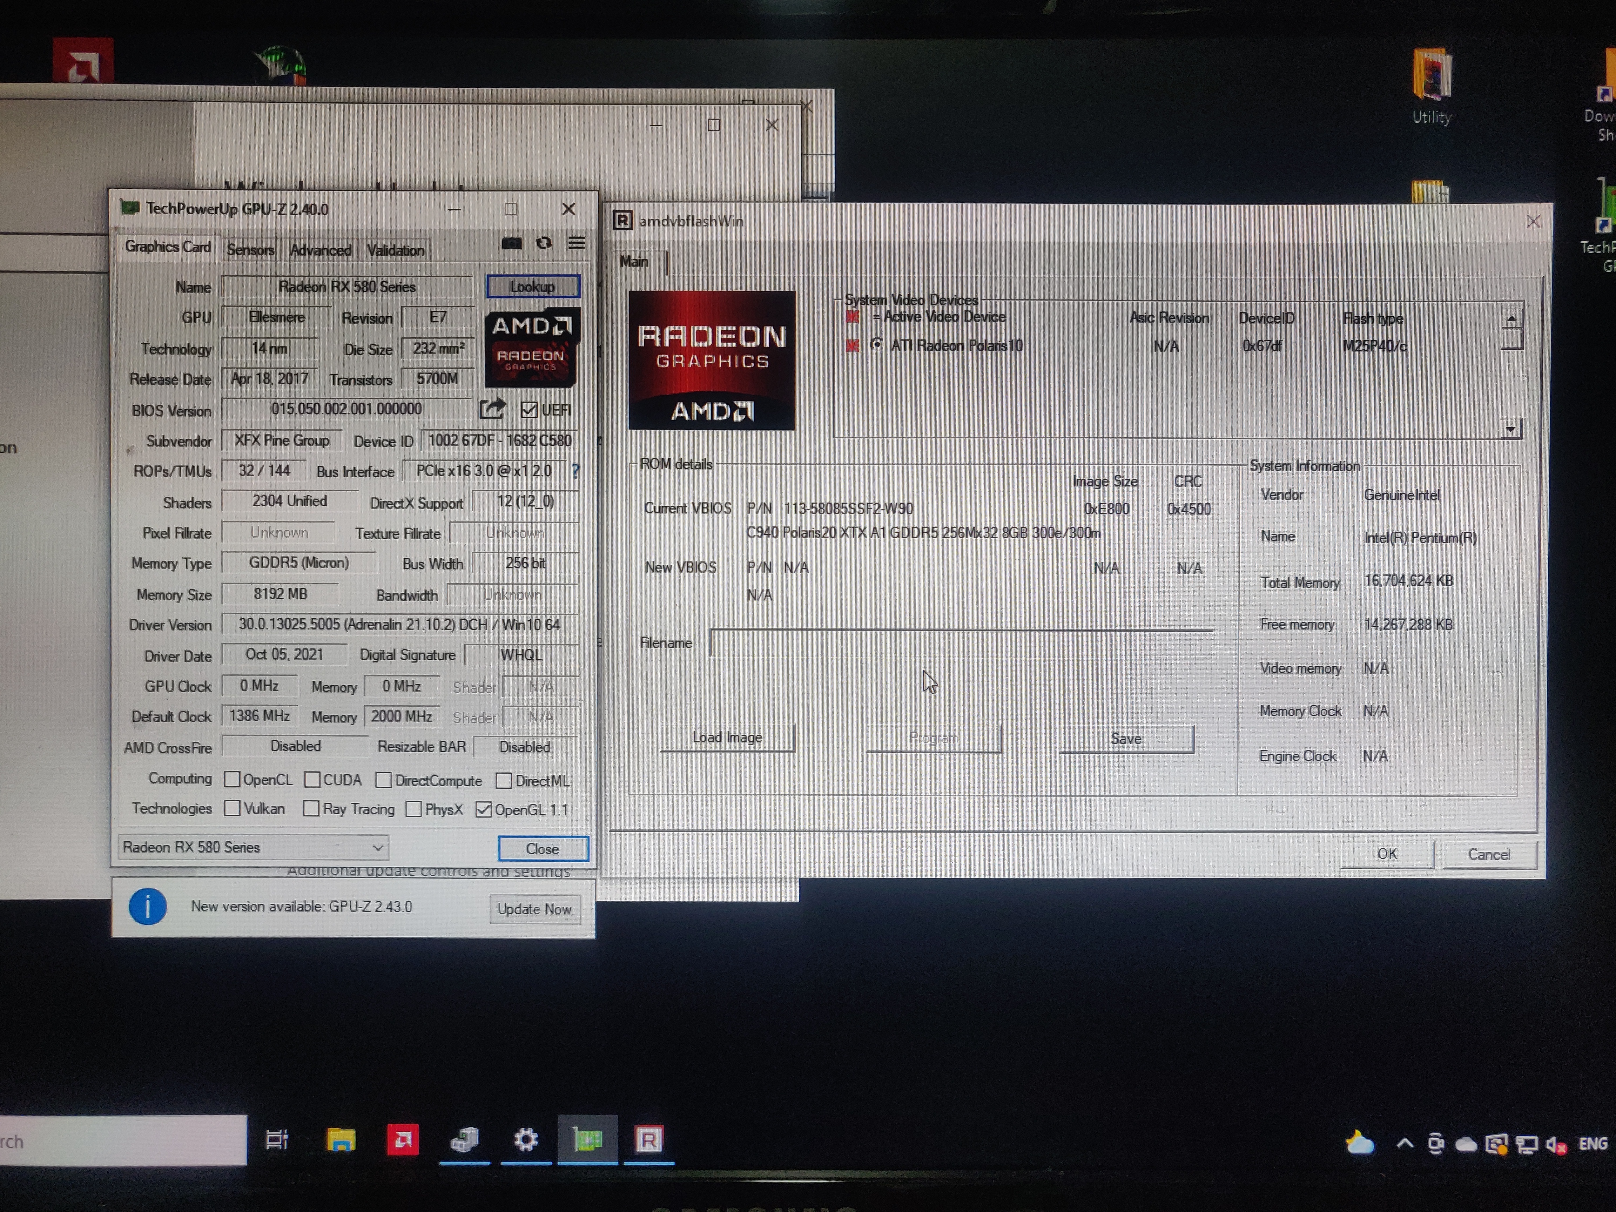Close the amdvbflashWin window
The width and height of the screenshot is (1616, 1212).
click(1533, 221)
